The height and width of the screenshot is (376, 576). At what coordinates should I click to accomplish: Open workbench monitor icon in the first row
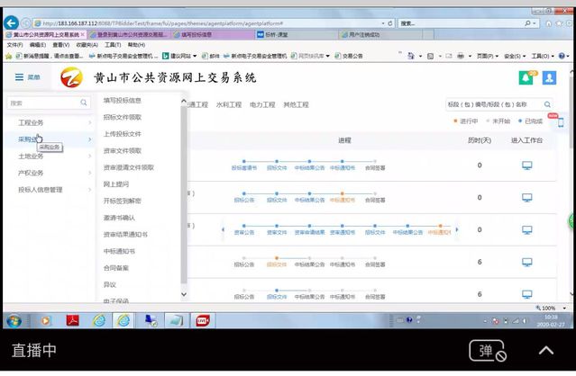point(527,165)
